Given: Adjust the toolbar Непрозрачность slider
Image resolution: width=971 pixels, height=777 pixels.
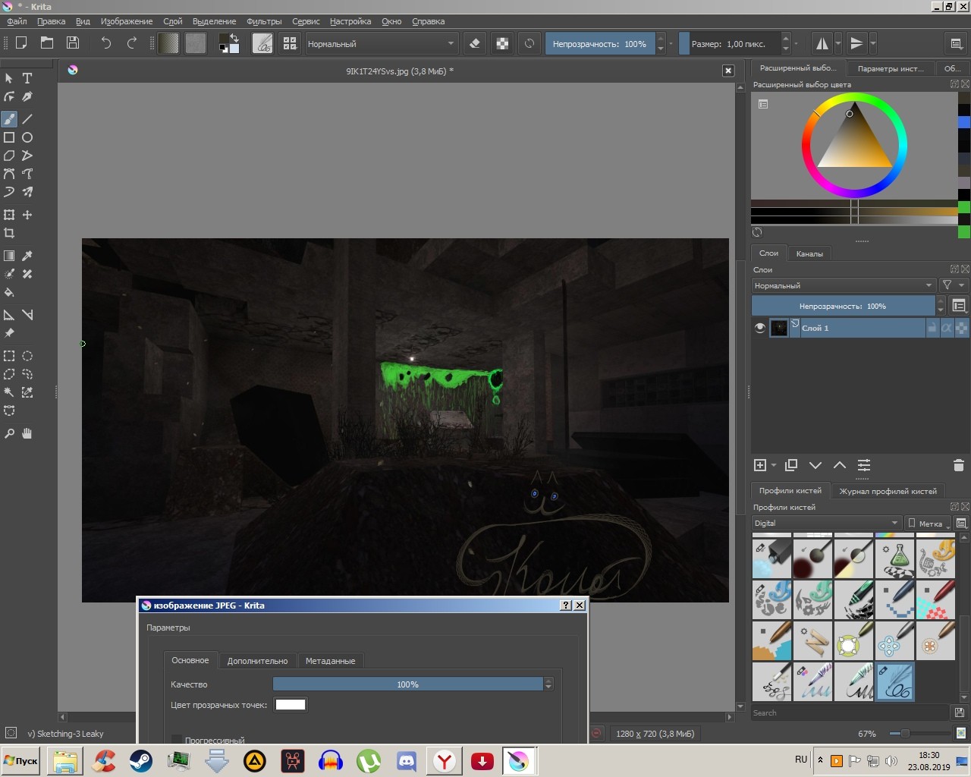Looking at the screenshot, I should pyautogui.click(x=599, y=43).
